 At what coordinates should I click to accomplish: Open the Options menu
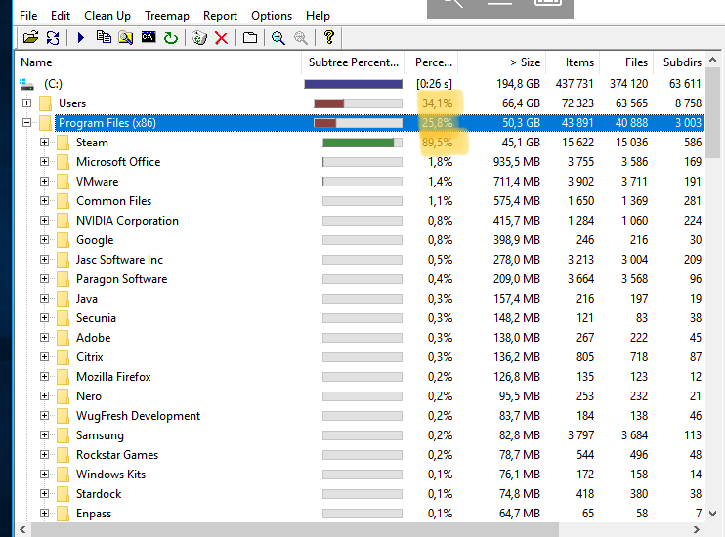coord(272,16)
